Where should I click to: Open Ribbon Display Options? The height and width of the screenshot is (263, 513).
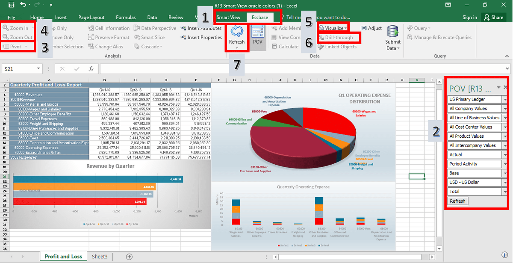[449, 5]
